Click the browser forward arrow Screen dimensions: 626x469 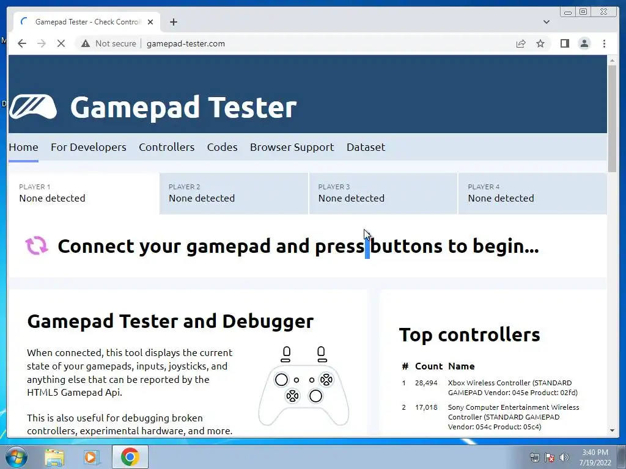click(42, 43)
